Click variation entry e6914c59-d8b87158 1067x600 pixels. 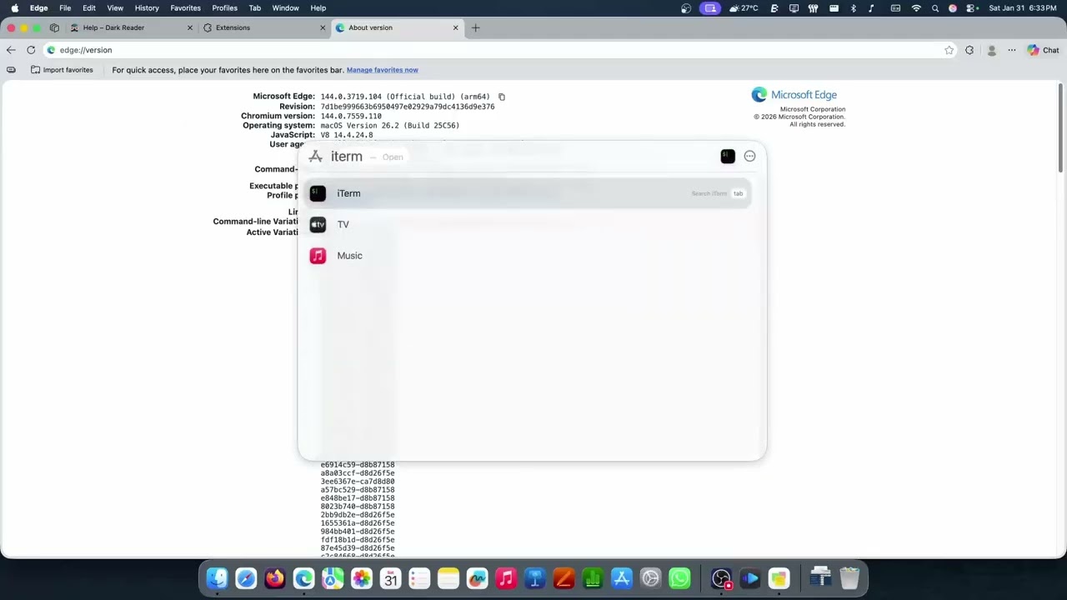tap(358, 465)
